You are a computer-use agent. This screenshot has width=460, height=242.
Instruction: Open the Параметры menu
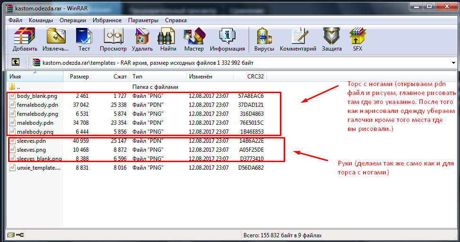pyautogui.click(x=143, y=20)
